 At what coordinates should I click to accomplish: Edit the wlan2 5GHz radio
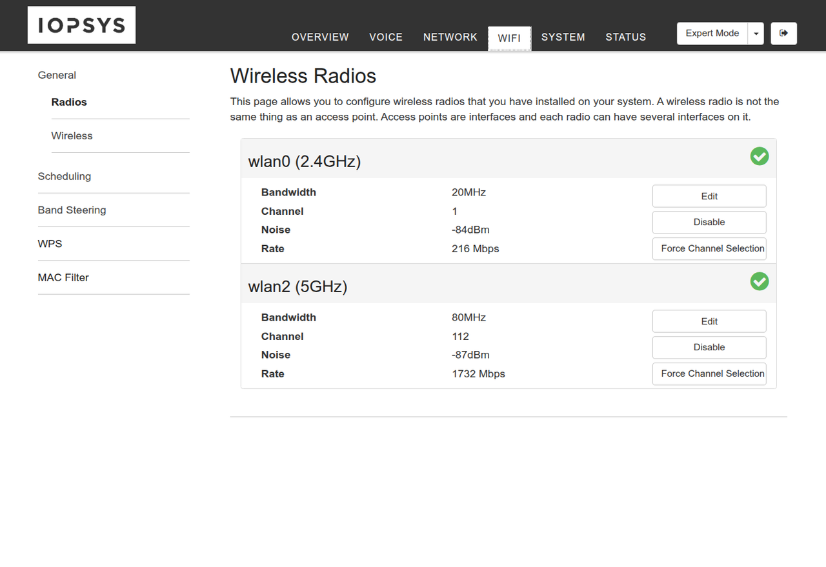(x=709, y=321)
